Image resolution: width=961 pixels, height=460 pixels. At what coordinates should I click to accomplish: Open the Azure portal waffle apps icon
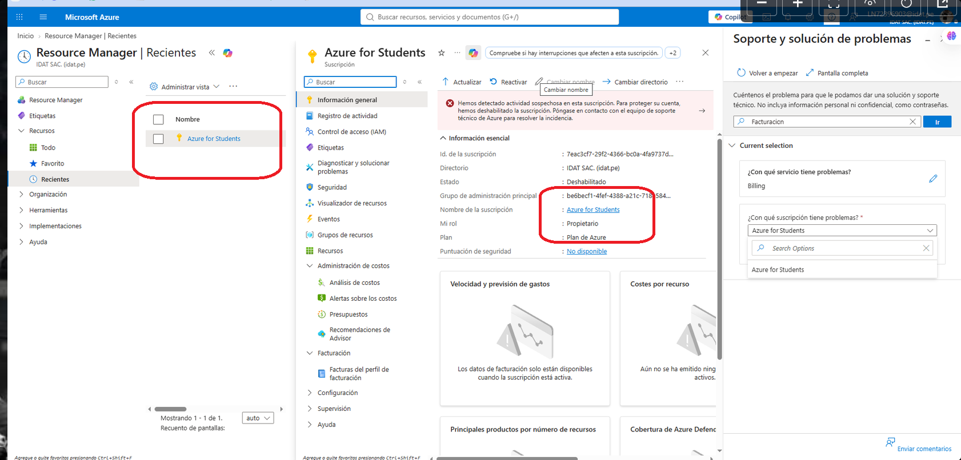point(19,17)
